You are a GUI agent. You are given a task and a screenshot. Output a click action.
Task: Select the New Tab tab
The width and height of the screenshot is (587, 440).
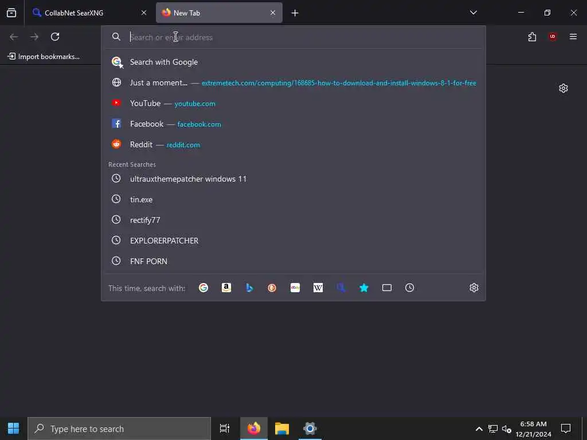(x=219, y=13)
